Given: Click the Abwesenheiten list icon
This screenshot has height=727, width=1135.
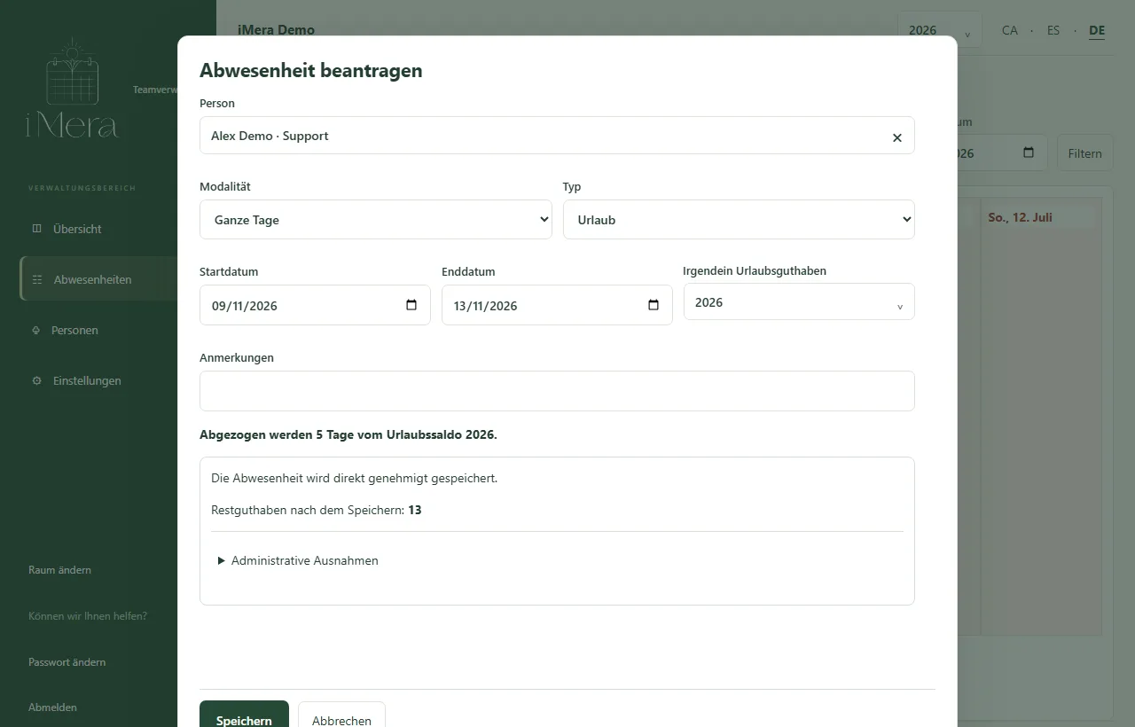Looking at the screenshot, I should [x=37, y=279].
